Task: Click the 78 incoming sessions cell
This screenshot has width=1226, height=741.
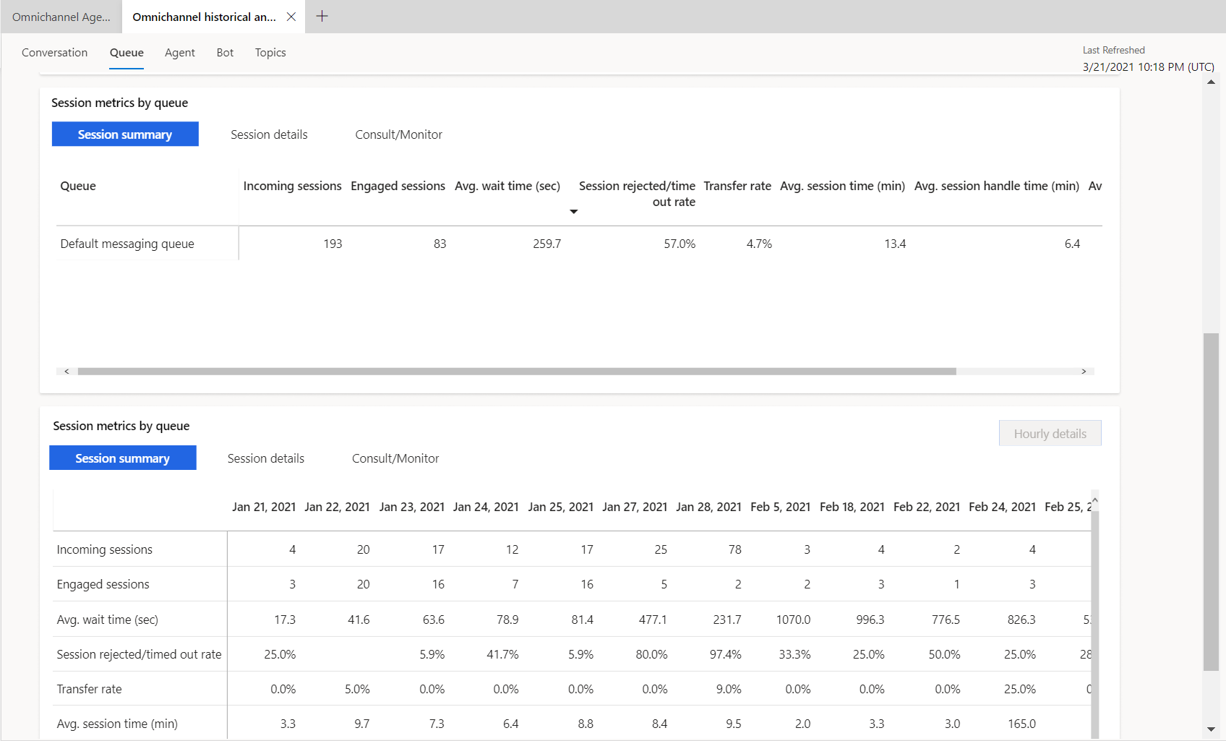Action: coord(734,549)
